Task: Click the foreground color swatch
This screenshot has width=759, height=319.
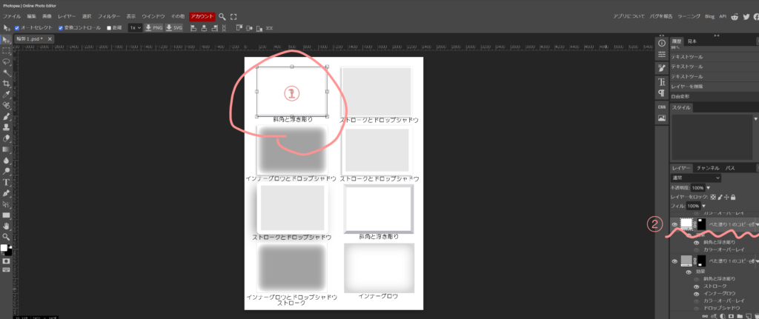Action: [x=4, y=248]
